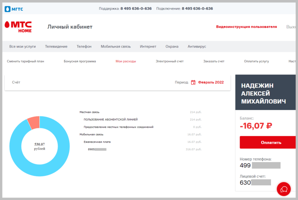Click the red Оплатить button
Screen dimensions: 298x200
[x=267, y=142]
